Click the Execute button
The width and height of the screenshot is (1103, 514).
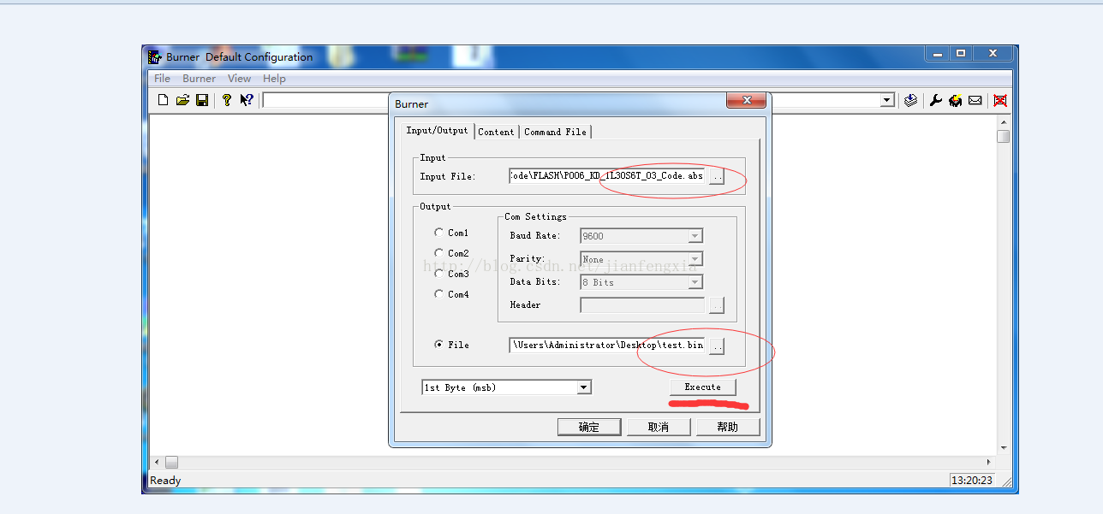pyautogui.click(x=702, y=387)
